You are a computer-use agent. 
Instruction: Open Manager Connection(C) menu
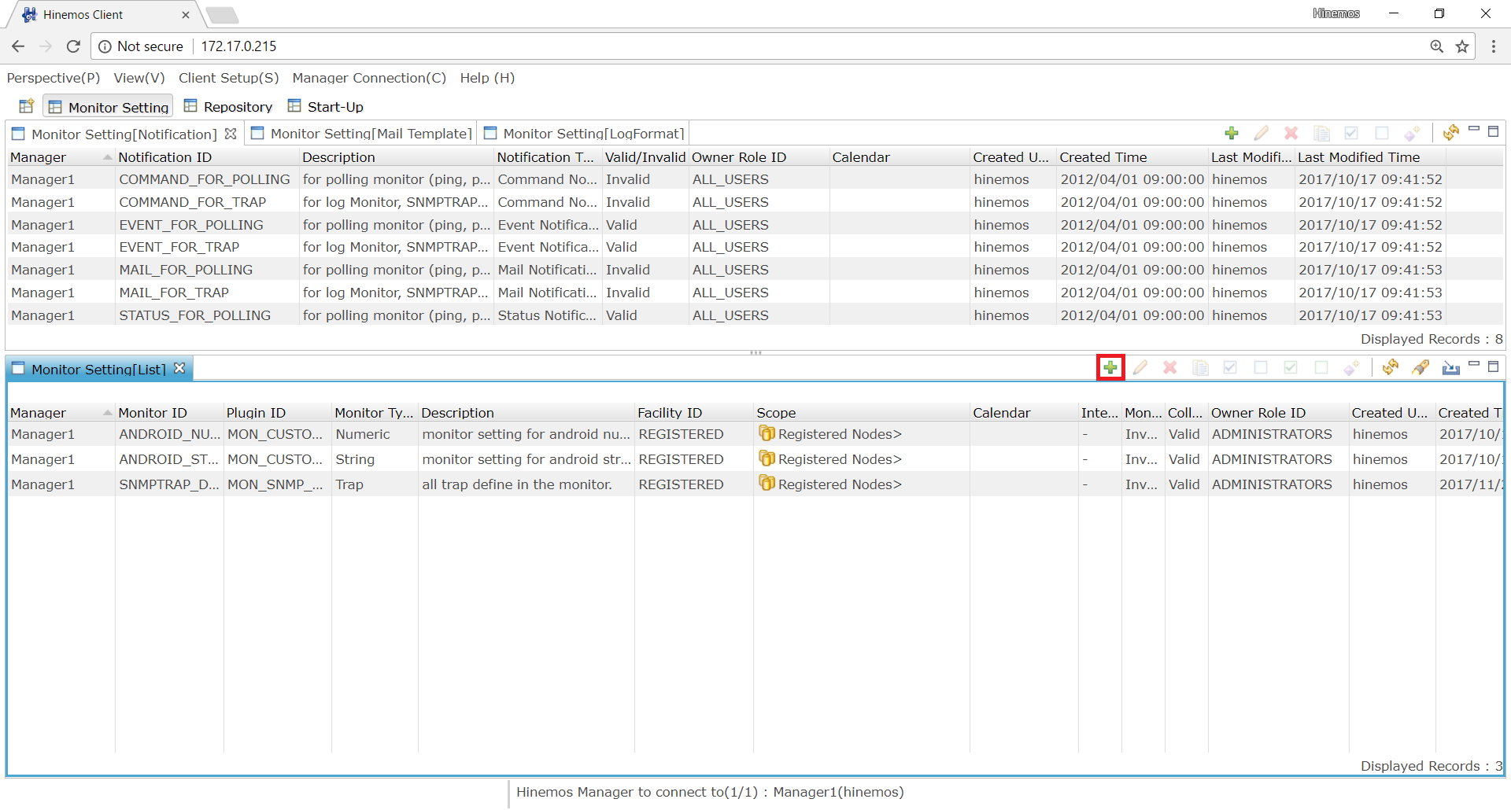[x=369, y=78]
